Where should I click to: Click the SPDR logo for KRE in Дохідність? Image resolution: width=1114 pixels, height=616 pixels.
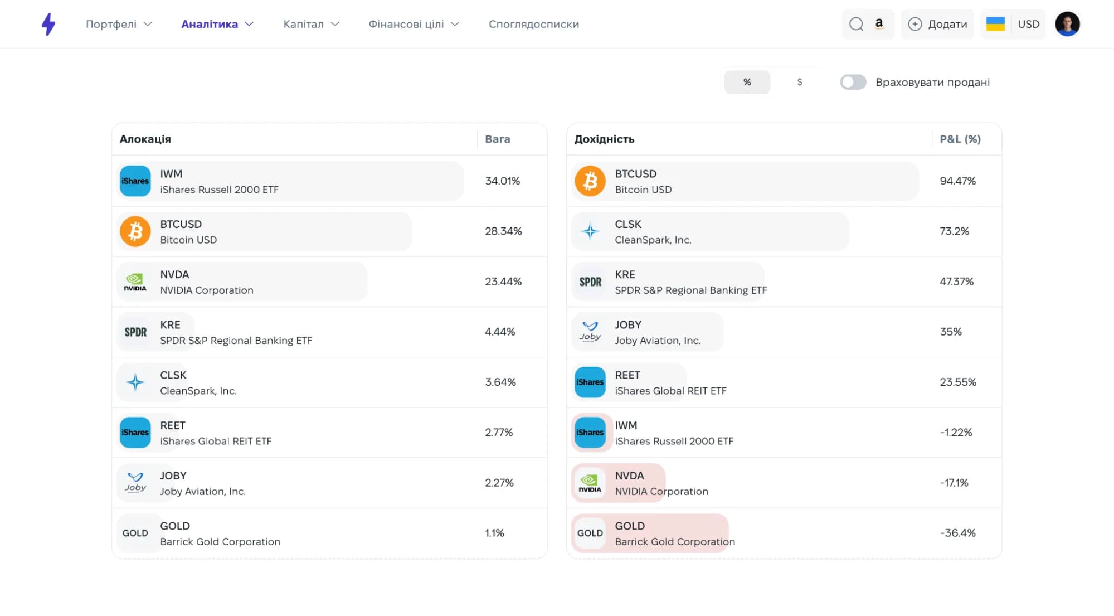[590, 282]
